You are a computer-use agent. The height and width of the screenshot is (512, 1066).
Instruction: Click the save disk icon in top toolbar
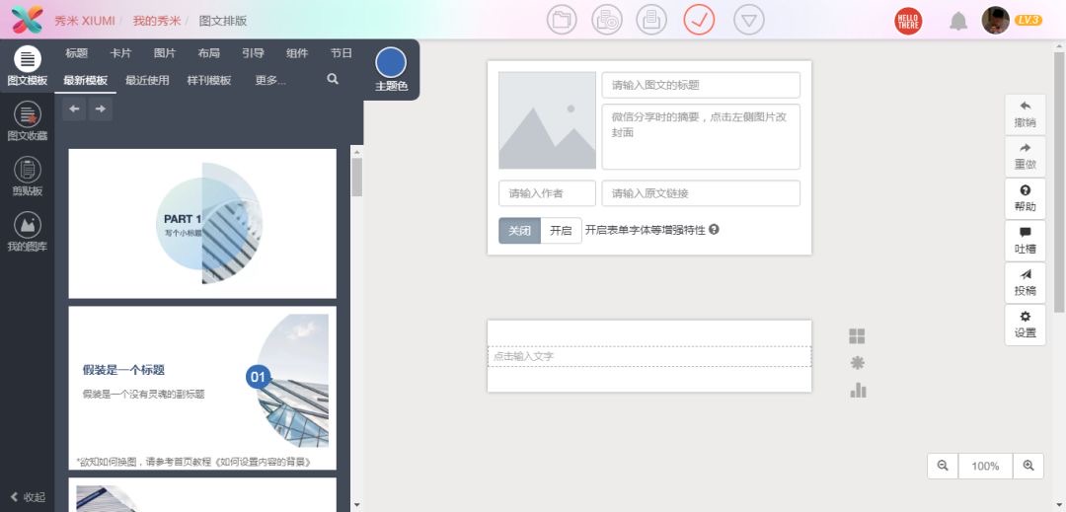click(651, 20)
